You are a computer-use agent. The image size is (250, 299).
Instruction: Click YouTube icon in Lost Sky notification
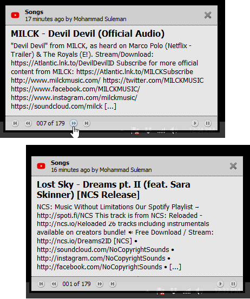41,166
